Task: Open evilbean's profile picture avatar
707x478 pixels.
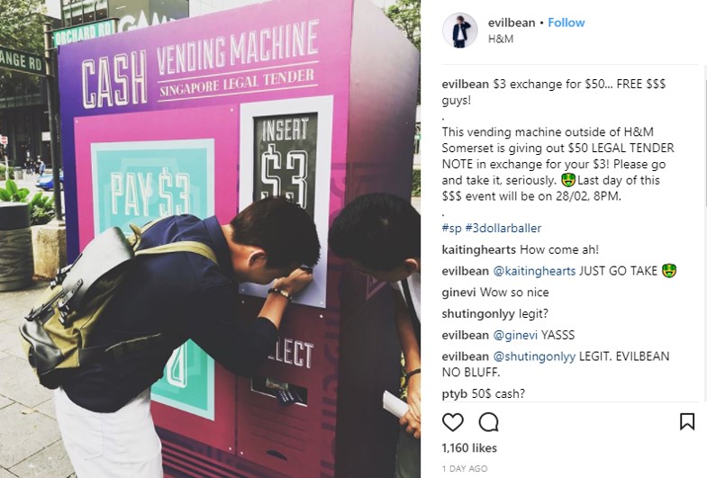Action: click(x=459, y=31)
